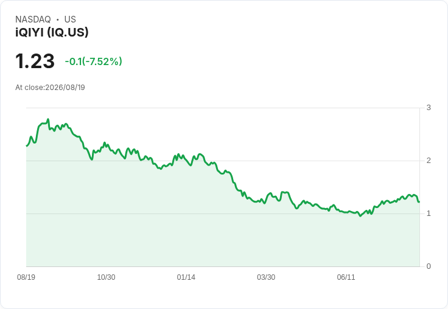Viewport: 448px width, 309px height.
Task: Click the chart's lowest point near late June
Action: pyautogui.click(x=360, y=216)
